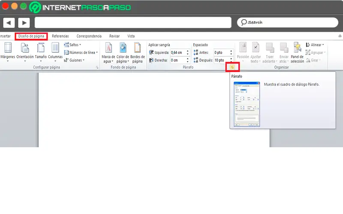
Task: Open the Correspondencia tab
Action: click(89, 36)
